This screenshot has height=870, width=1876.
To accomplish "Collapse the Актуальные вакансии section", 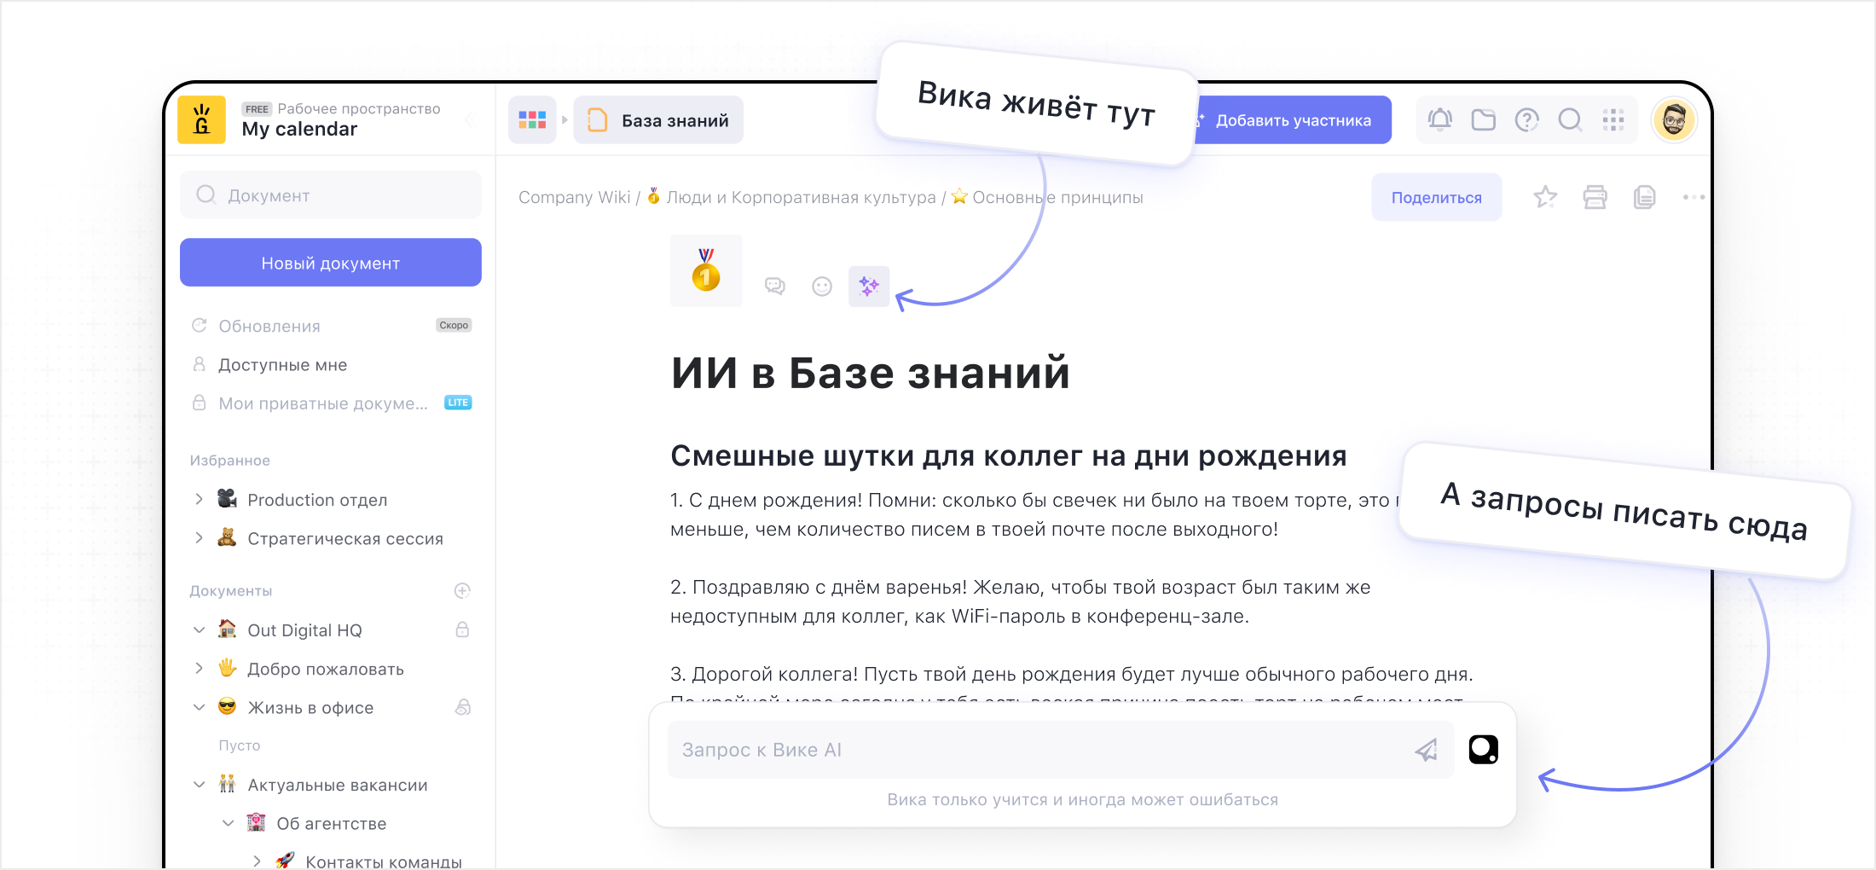I will [x=199, y=785].
